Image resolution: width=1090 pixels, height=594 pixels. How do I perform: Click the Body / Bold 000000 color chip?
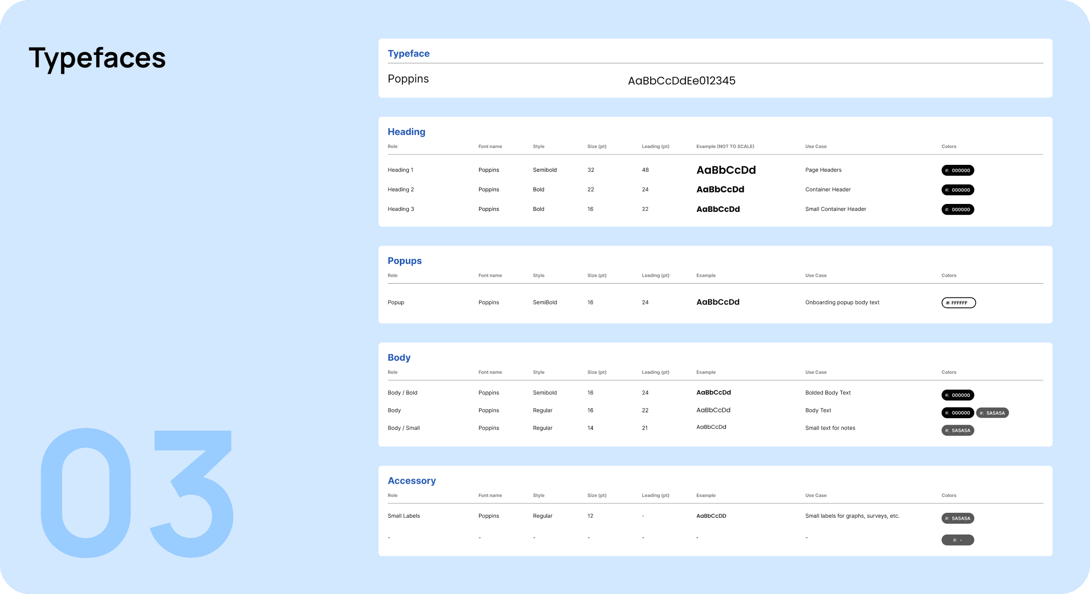pos(957,395)
